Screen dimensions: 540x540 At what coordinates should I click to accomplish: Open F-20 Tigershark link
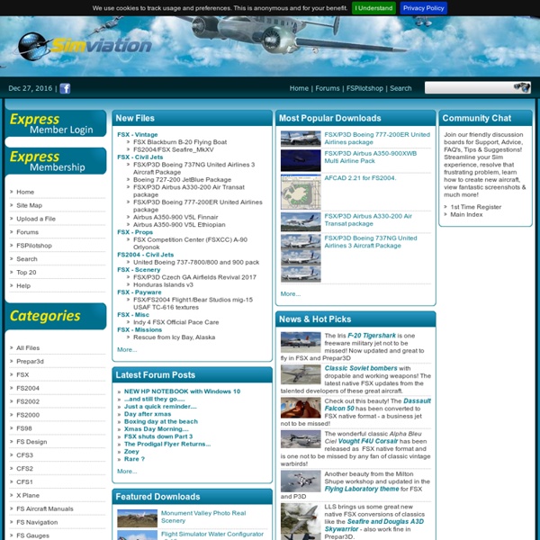371,336
